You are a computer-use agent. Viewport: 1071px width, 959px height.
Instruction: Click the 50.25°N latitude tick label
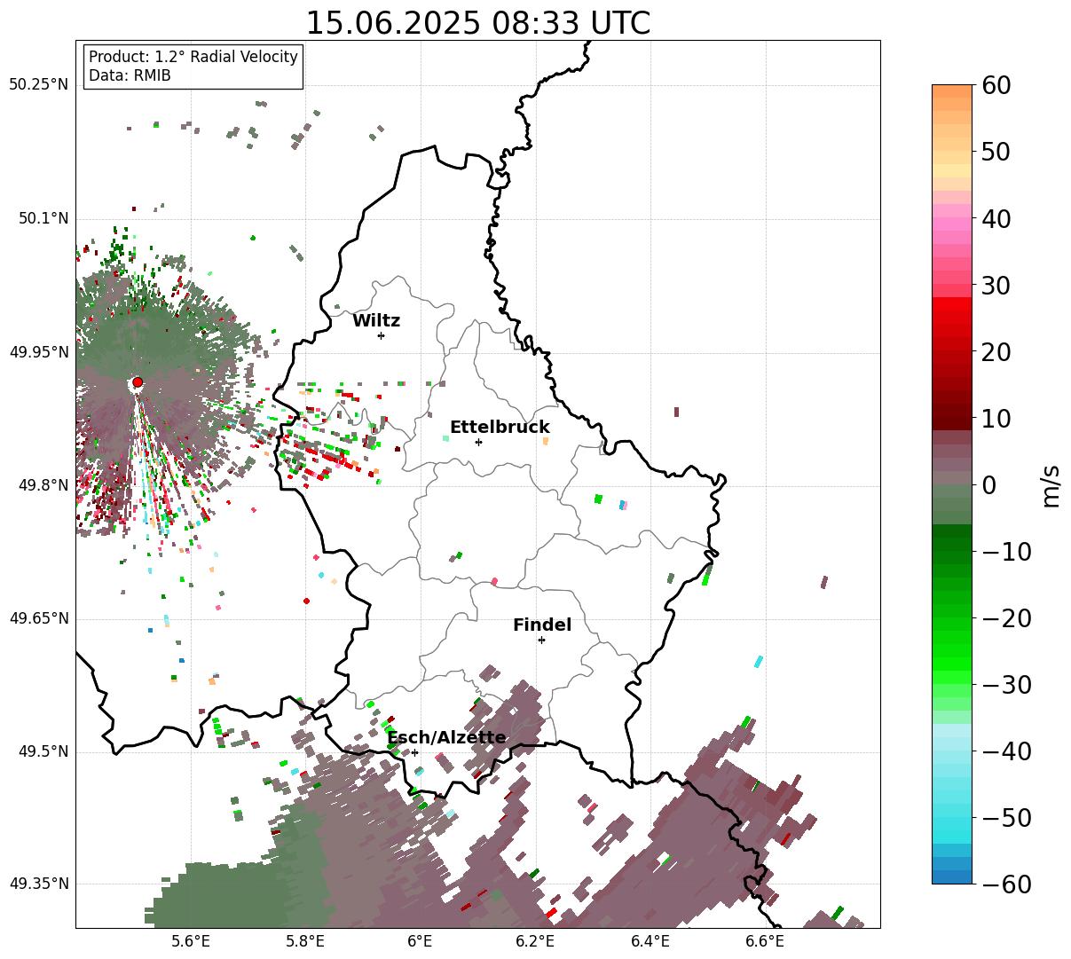[x=38, y=85]
